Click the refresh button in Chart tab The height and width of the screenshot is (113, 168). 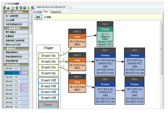tap(38, 17)
